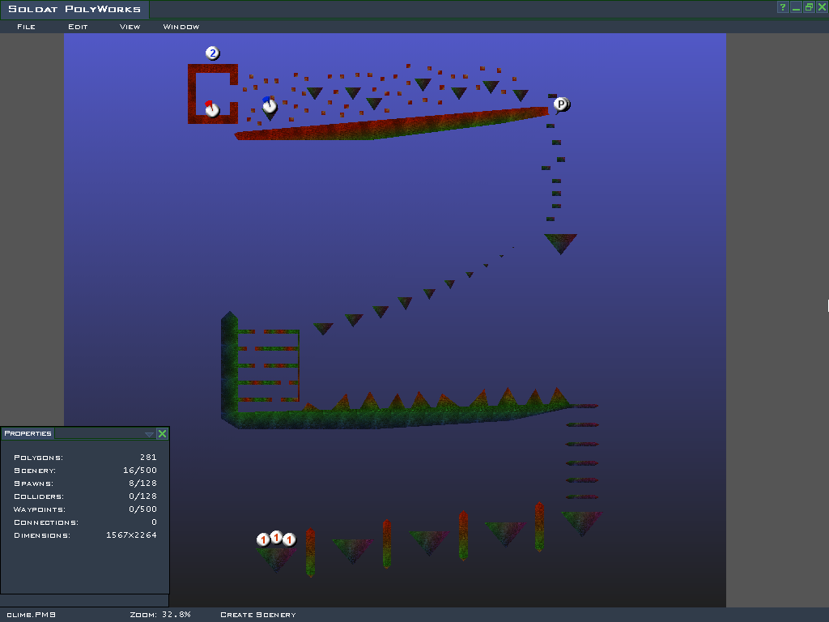
Task: Click the help question mark button
Action: coord(783,7)
